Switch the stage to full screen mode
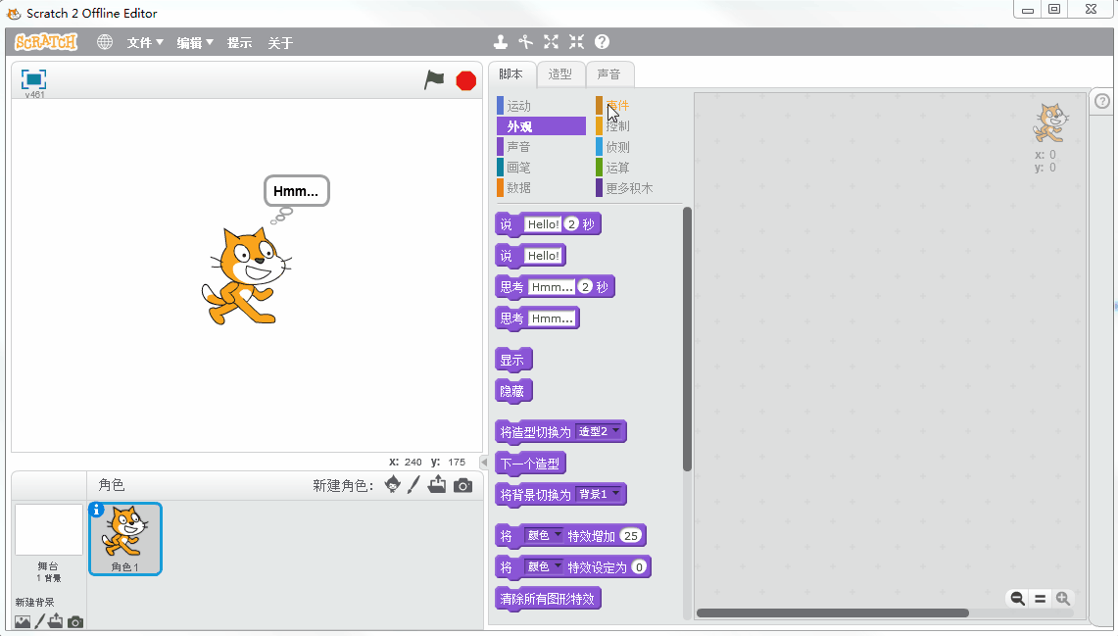This screenshot has height=636, width=1118. tap(33, 78)
